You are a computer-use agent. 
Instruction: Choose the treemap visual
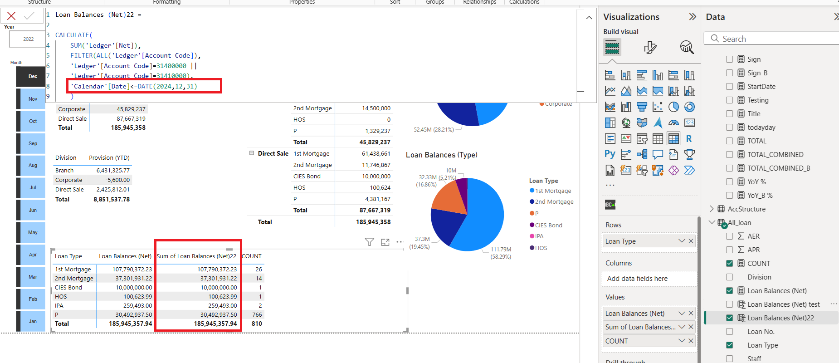610,123
